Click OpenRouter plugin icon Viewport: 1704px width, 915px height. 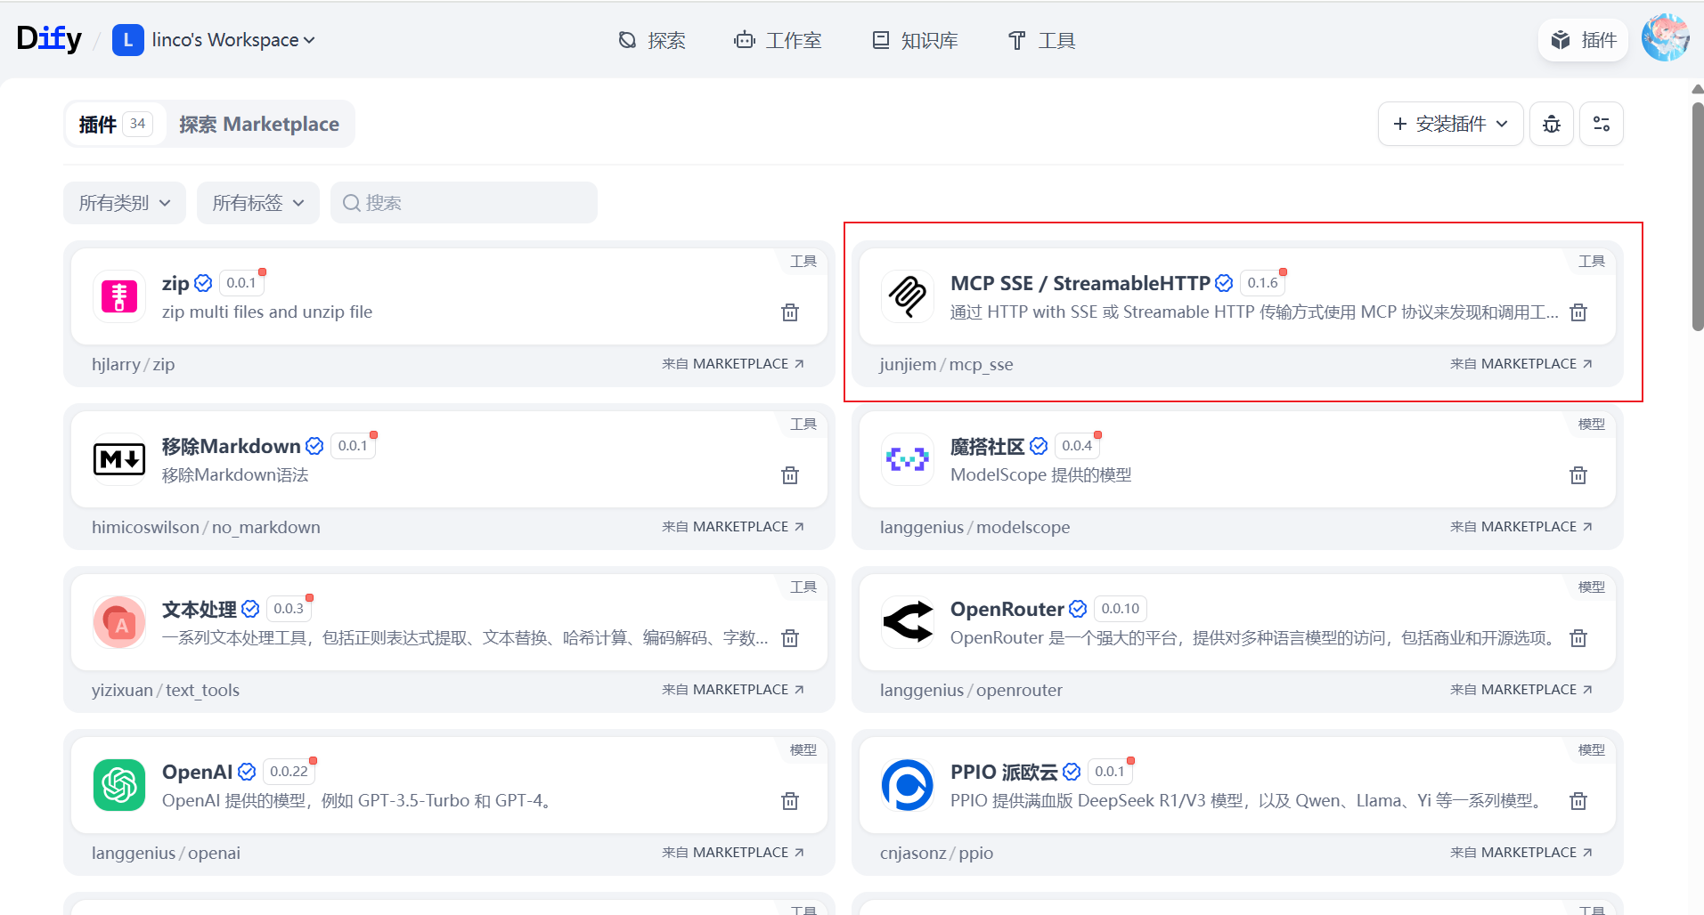(908, 622)
